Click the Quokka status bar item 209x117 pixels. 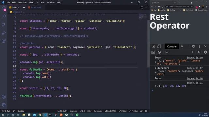(21, 111)
